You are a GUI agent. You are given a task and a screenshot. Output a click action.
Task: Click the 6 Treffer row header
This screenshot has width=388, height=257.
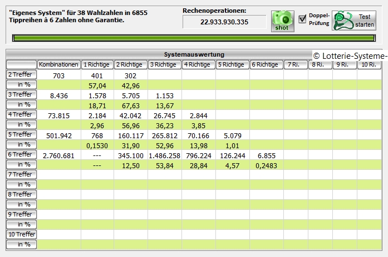point(21,154)
